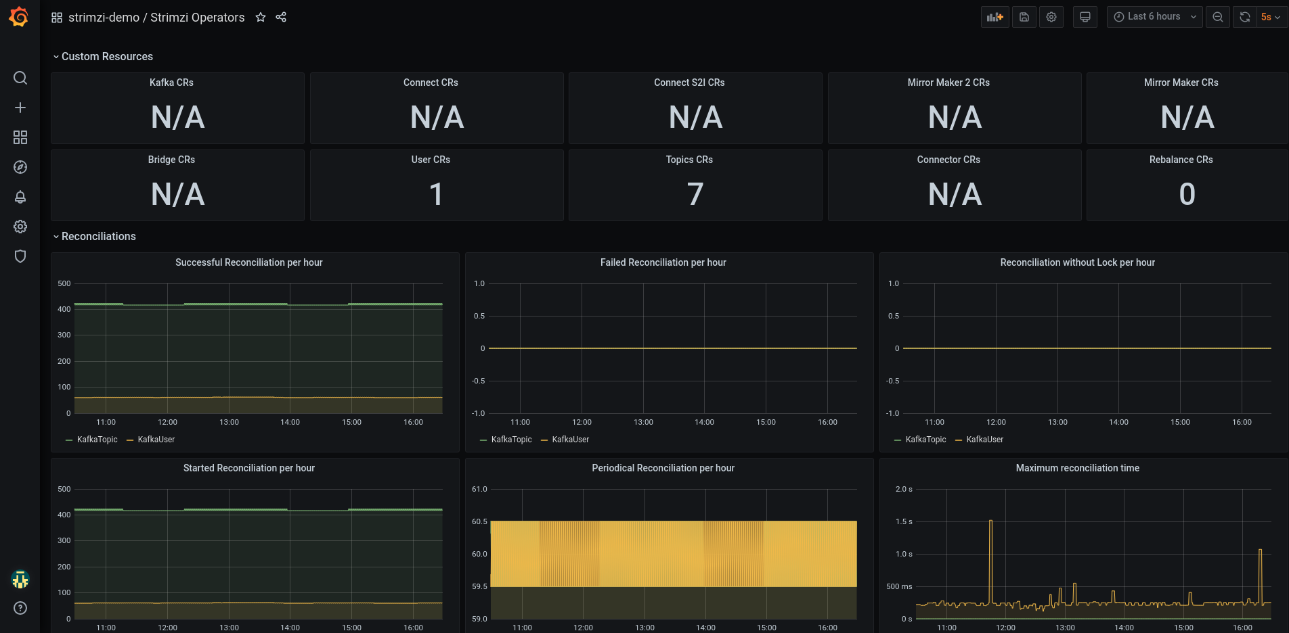Refresh the dashboard now
Image resolution: width=1289 pixels, height=633 pixels.
click(x=1245, y=17)
